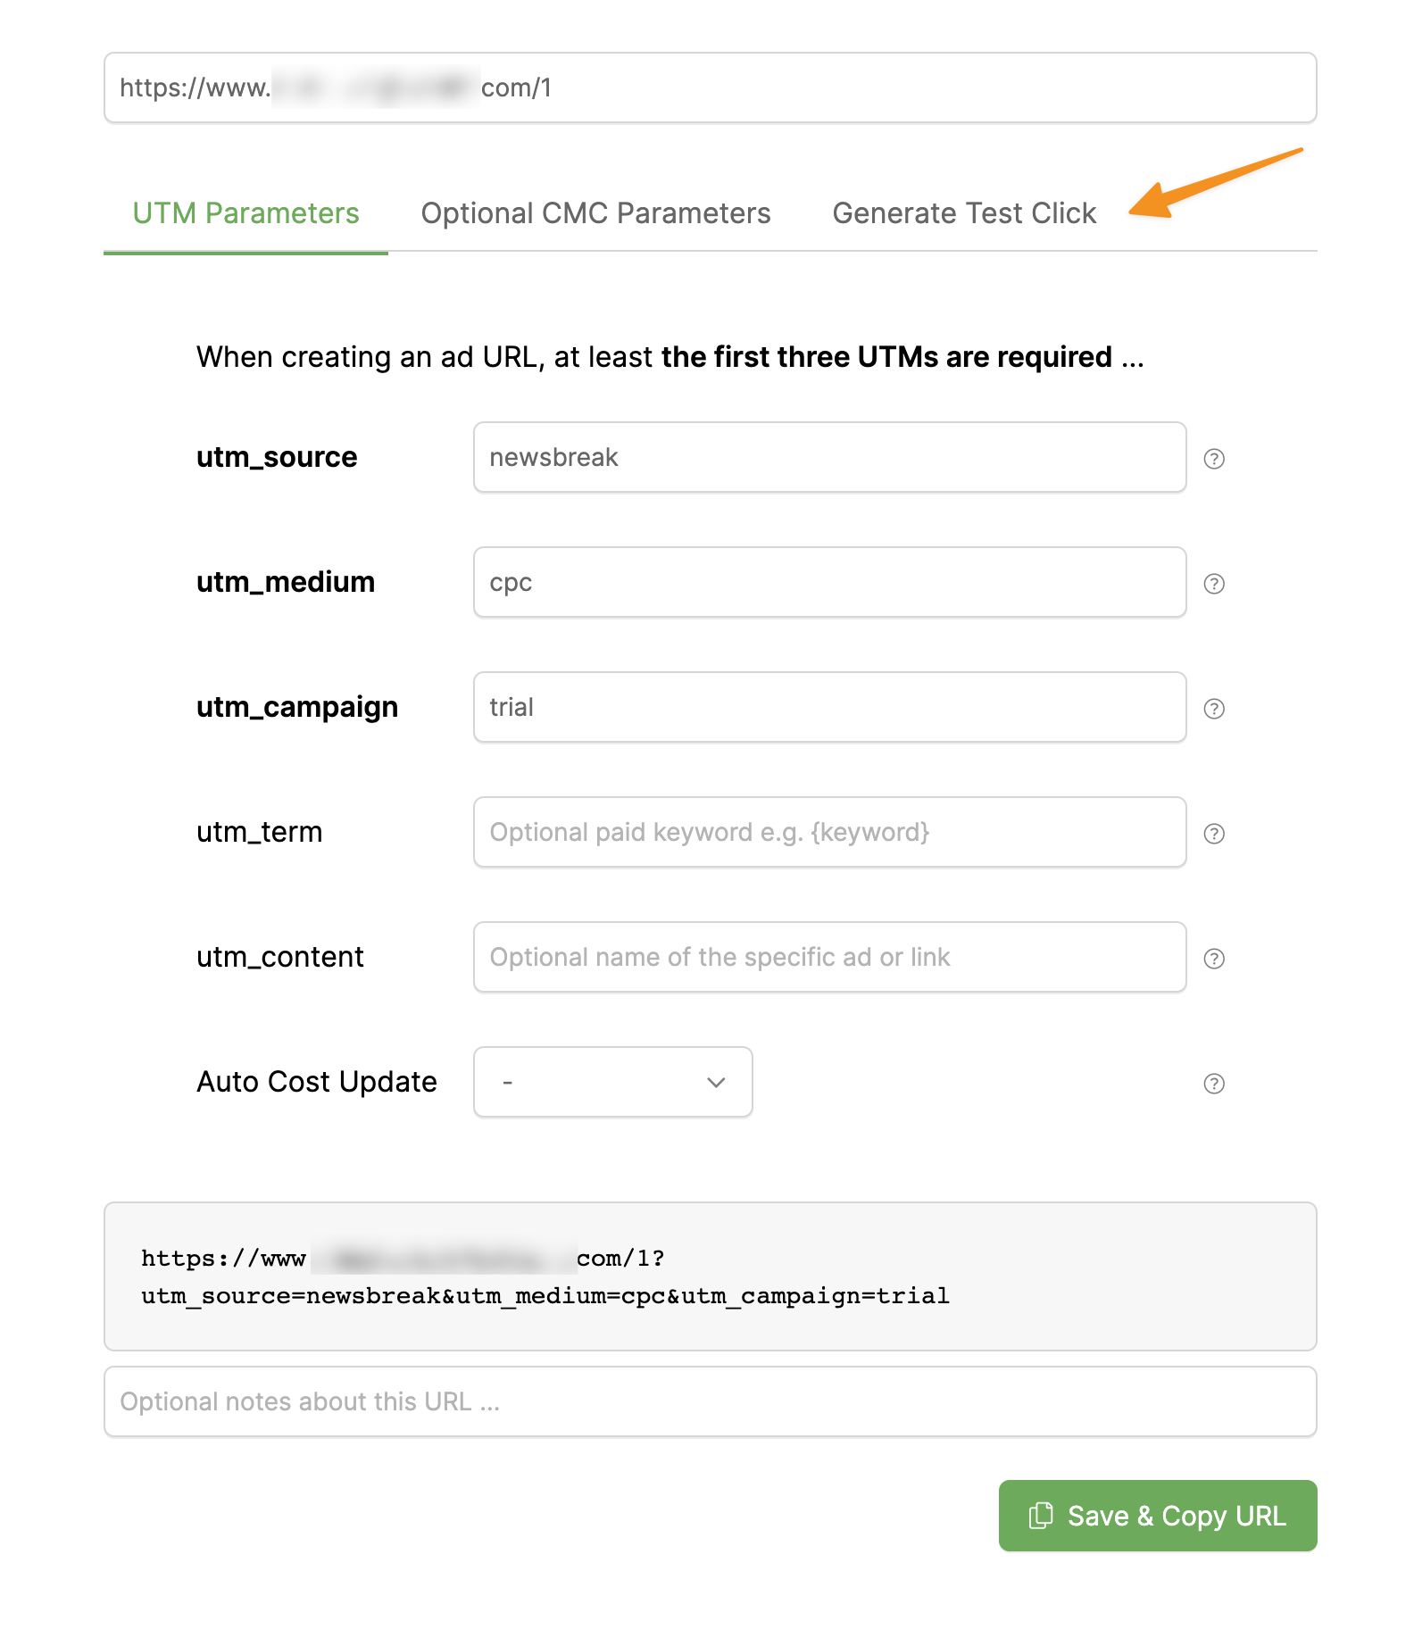This screenshot has width=1414, height=1646.
Task: Click help icon for Auto Cost Update
Action: [1214, 1084]
